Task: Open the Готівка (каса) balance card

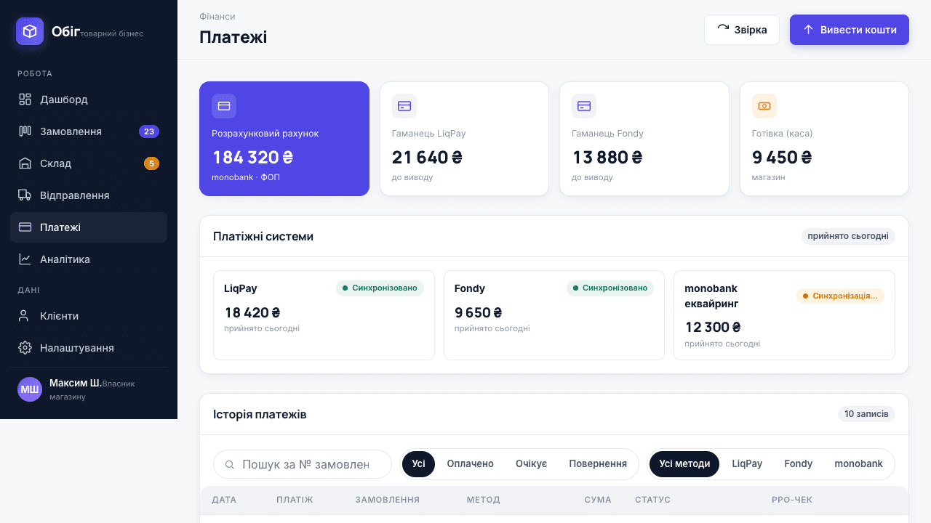Action: (x=824, y=139)
